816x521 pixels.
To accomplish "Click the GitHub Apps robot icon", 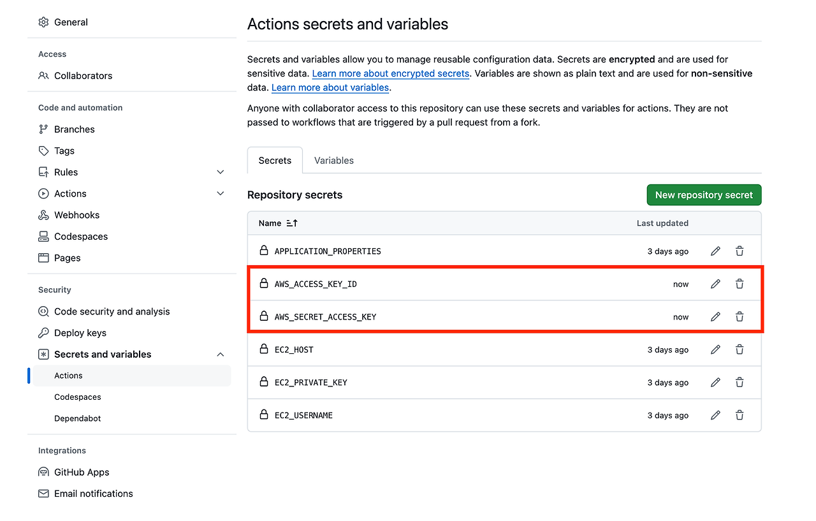I will pyautogui.click(x=43, y=472).
